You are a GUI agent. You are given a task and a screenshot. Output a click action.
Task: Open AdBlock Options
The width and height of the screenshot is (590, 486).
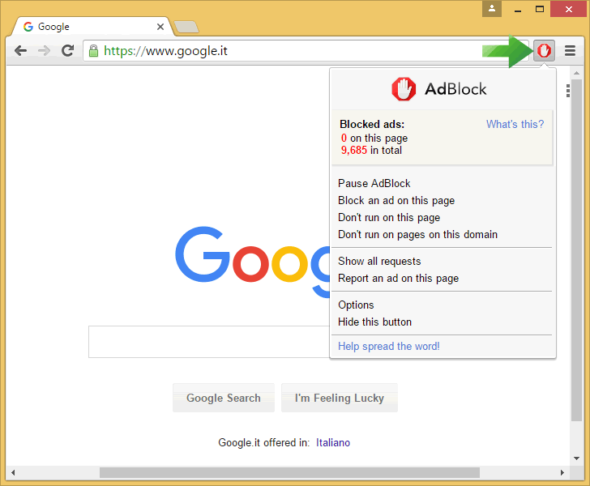pos(356,305)
